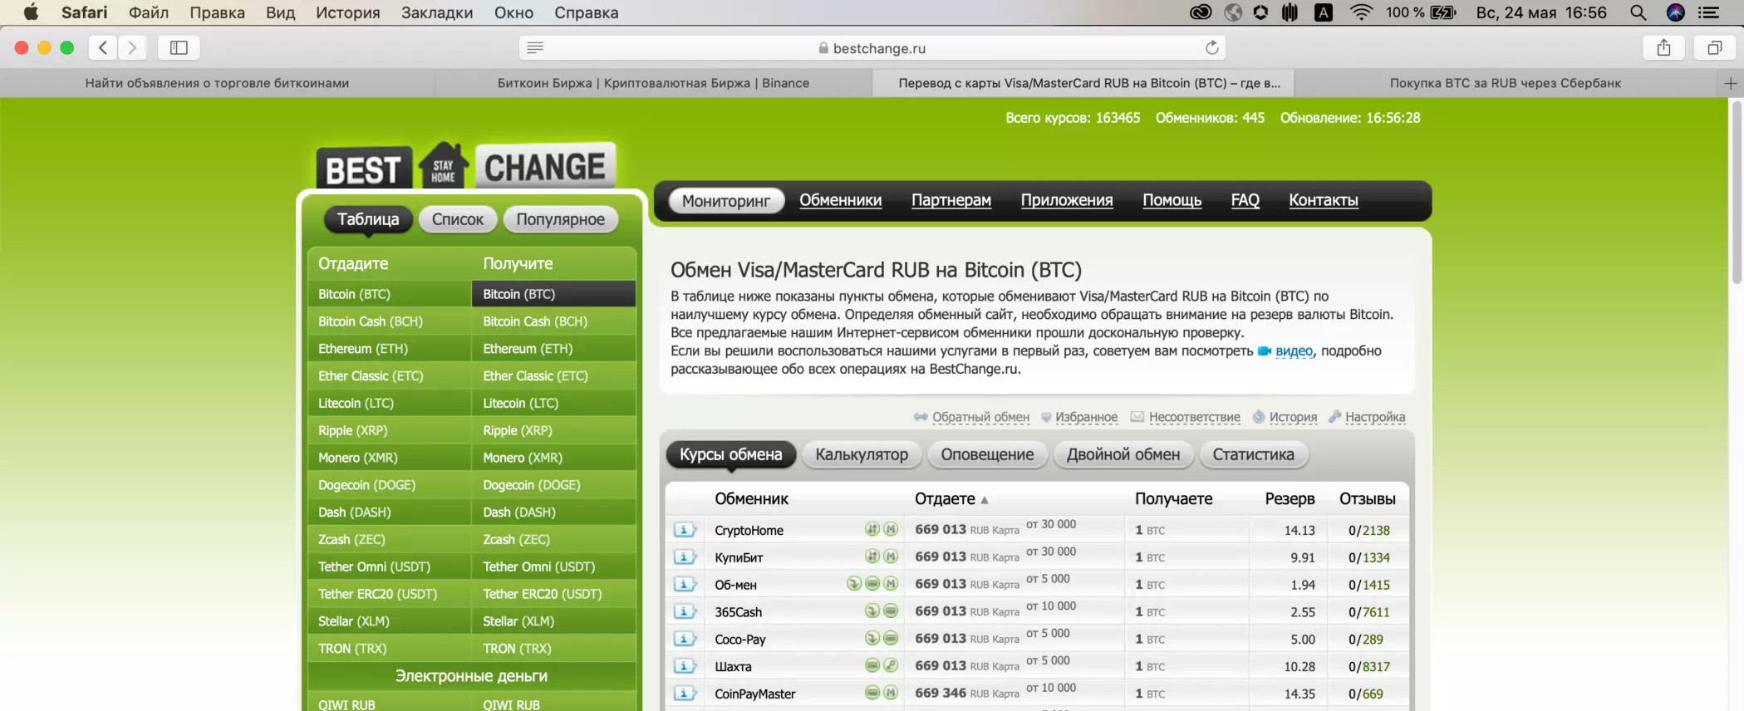1744x711 pixels.
Task: Click Обратный обмен link
Action: 980,417
